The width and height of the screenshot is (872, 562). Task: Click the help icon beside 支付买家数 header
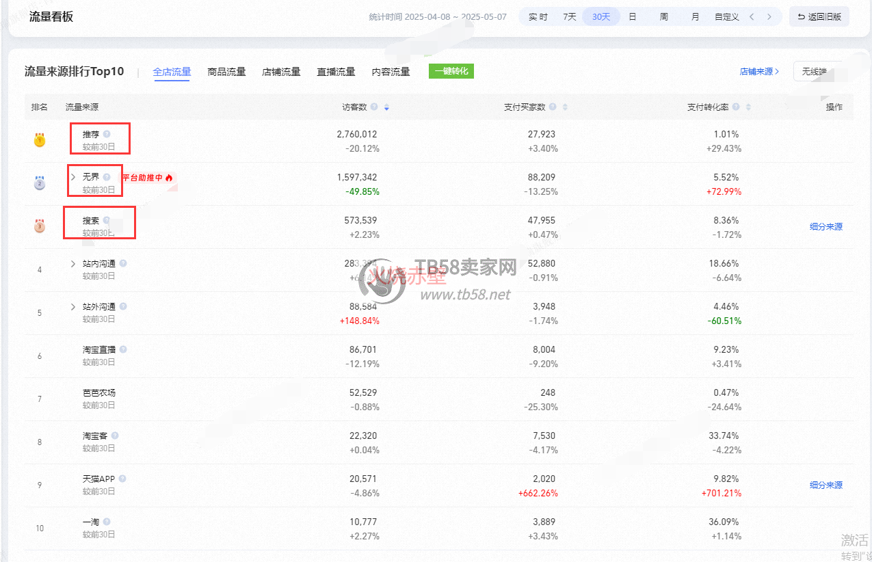[553, 107]
